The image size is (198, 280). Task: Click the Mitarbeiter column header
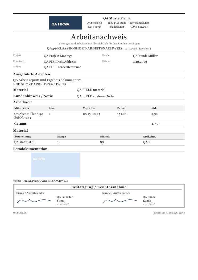coord(22,108)
